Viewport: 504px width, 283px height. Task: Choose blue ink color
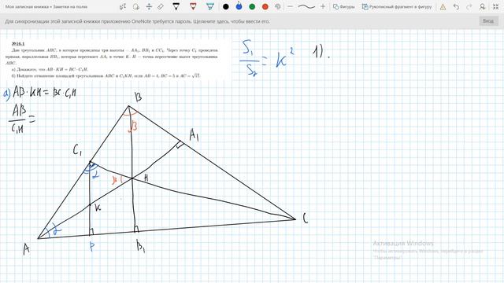(x=239, y=6)
